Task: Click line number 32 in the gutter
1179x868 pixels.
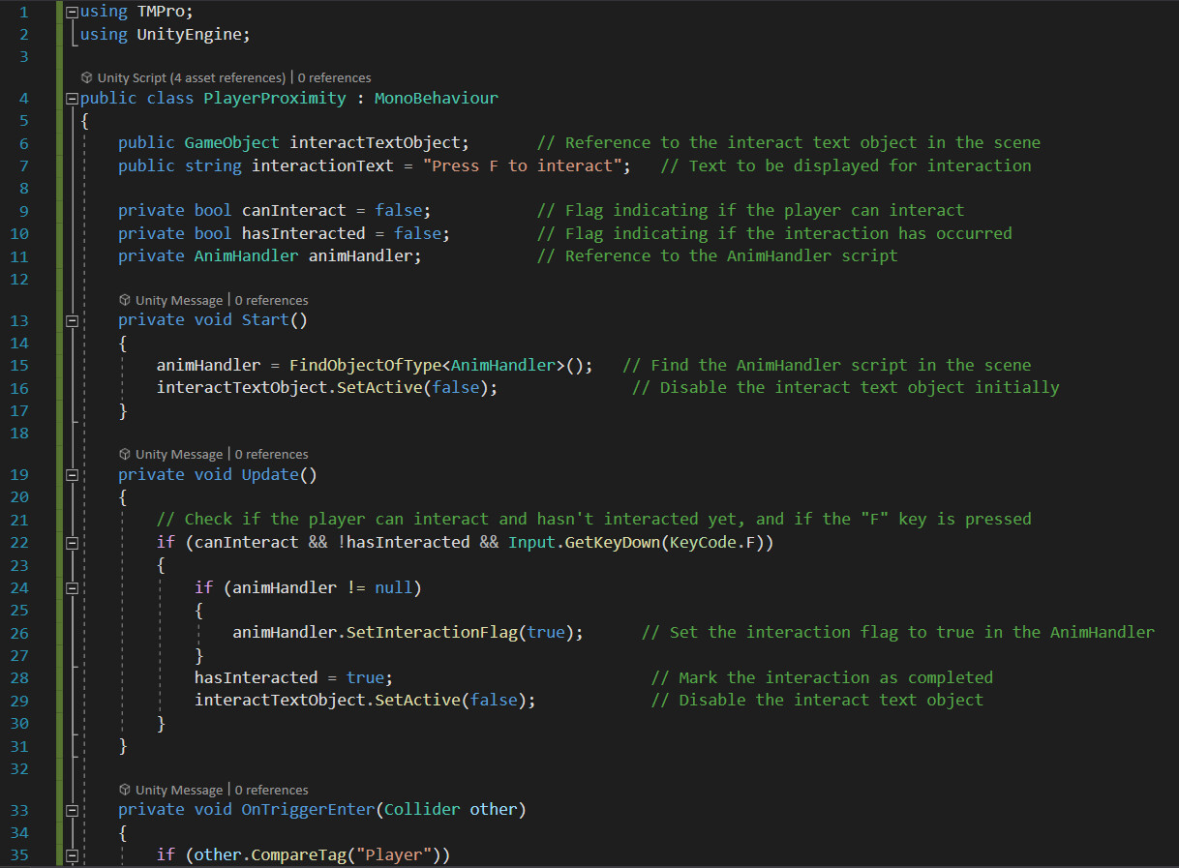Action: point(19,768)
